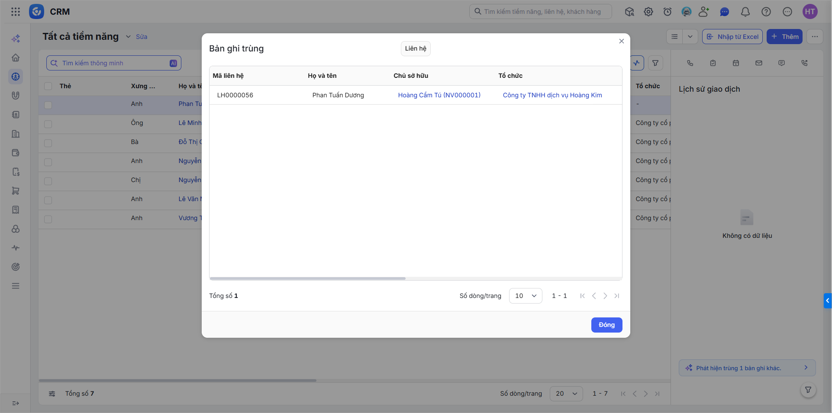Click the activity pulse button above the list
The image size is (832, 413).
click(637, 63)
